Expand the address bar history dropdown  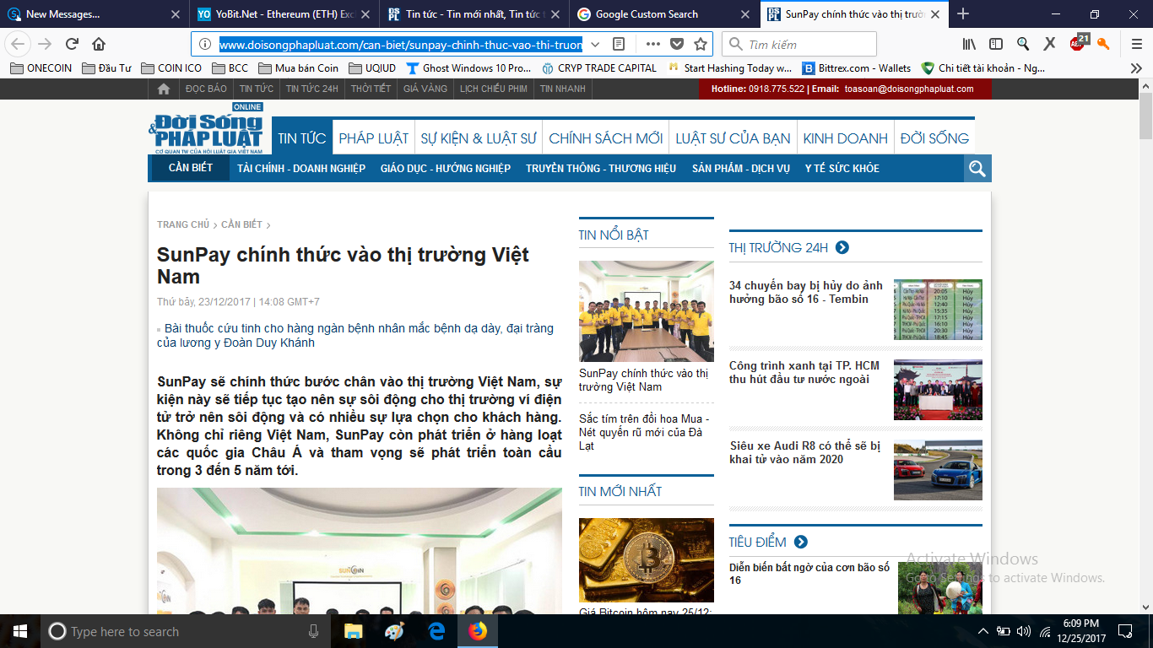[x=595, y=44]
